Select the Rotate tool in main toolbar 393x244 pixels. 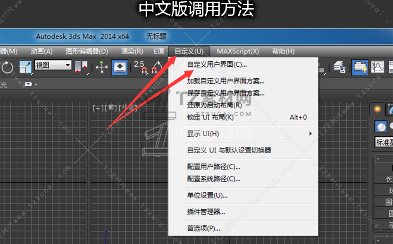click(x=7, y=67)
